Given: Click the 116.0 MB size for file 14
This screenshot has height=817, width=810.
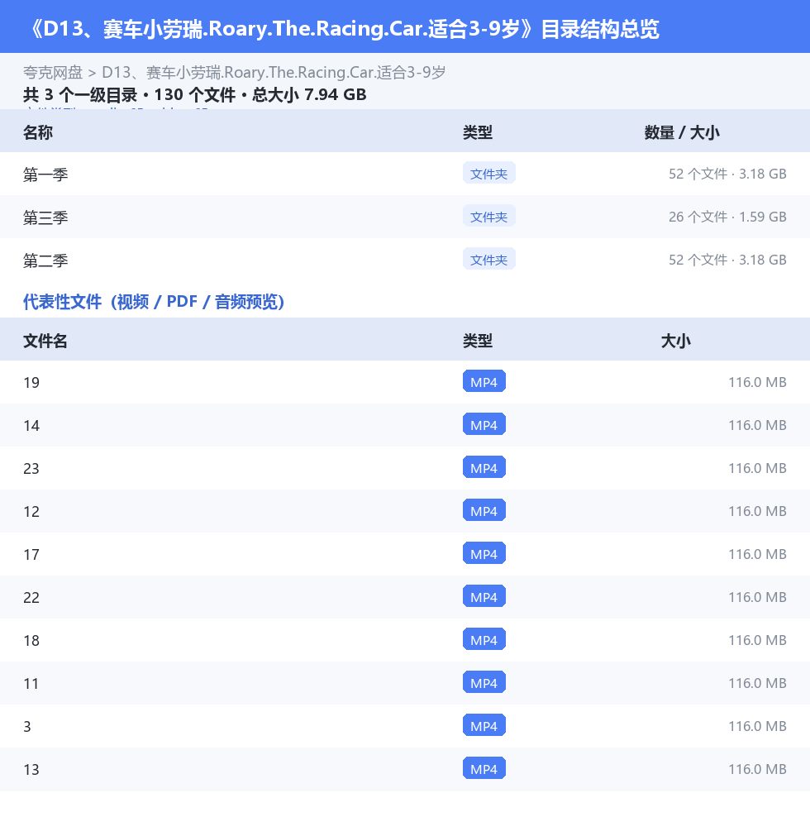Looking at the screenshot, I should coord(757,426).
